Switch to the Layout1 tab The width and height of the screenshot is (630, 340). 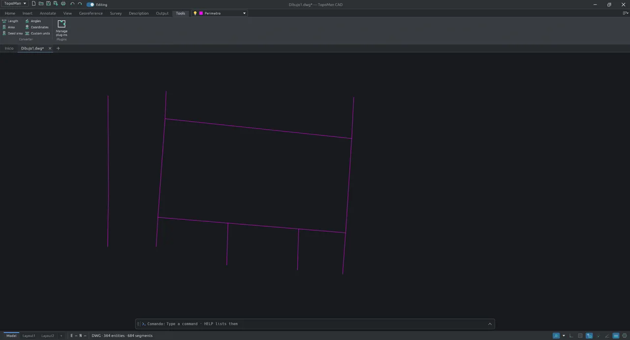[x=29, y=336]
